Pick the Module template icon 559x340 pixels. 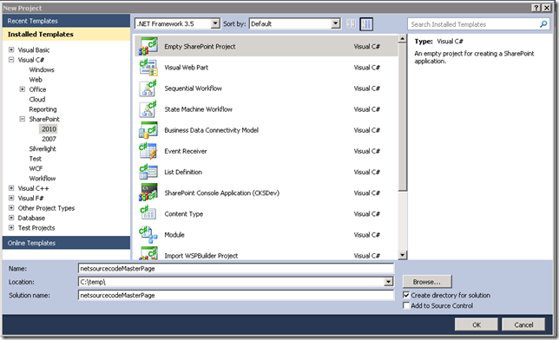point(148,235)
